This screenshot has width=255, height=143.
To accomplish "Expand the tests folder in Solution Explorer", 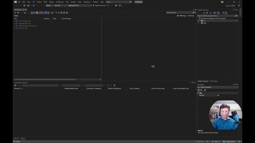I will tap(198, 23).
